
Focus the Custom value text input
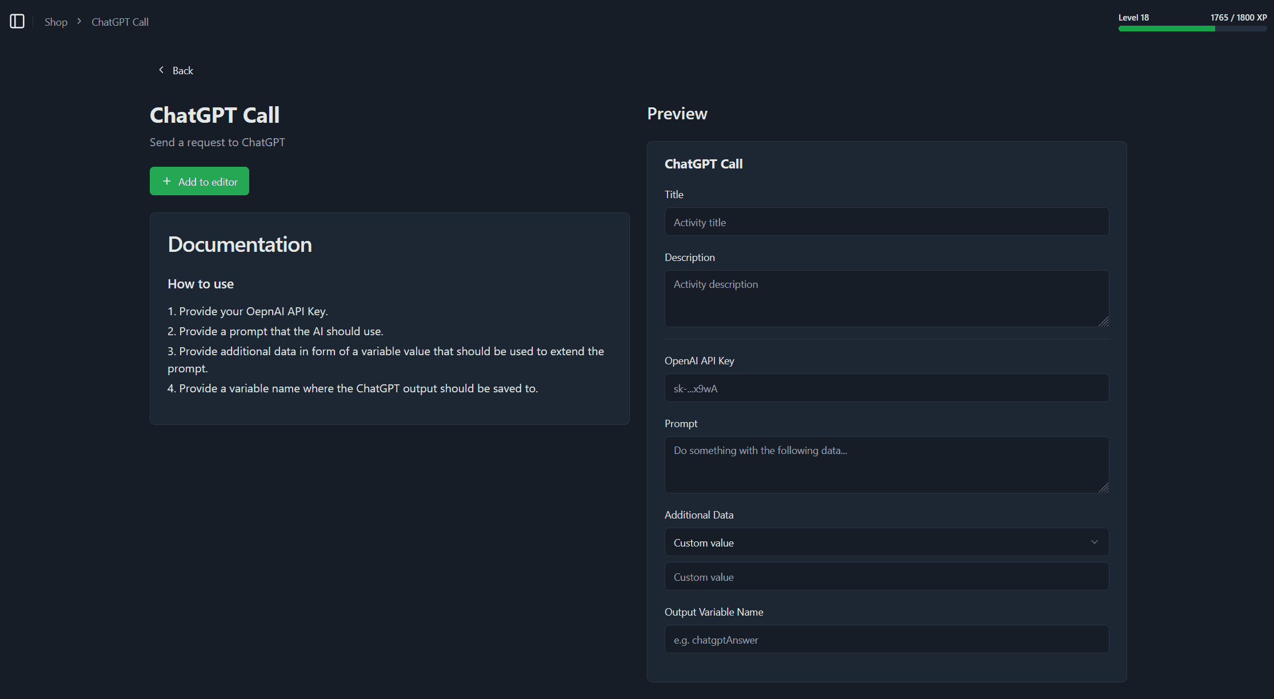click(886, 576)
